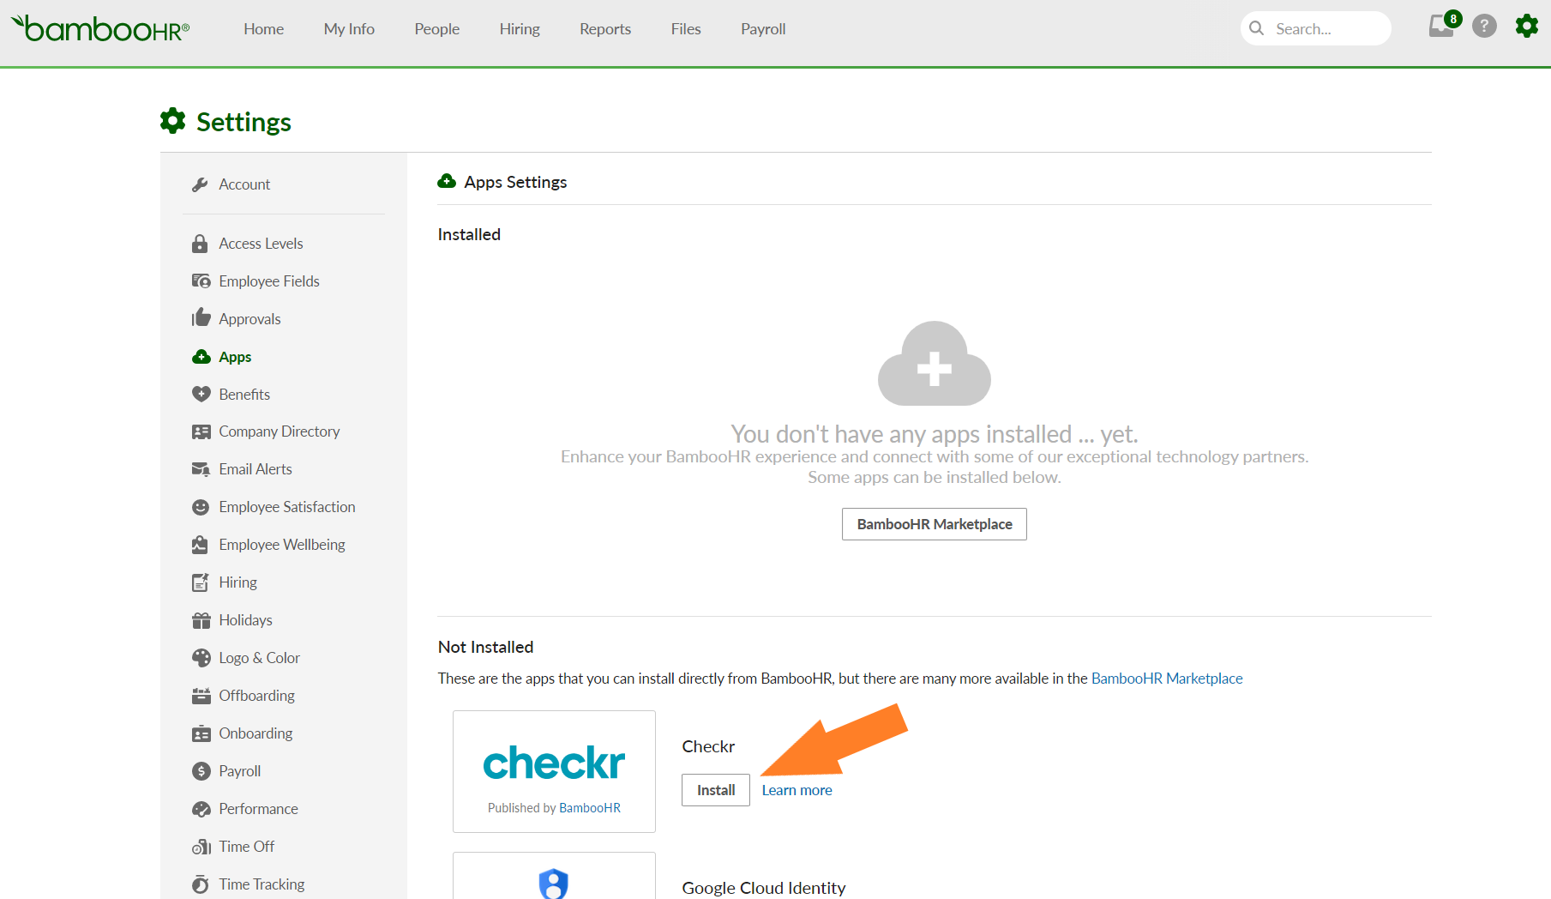Screen dimensions: 1551x899
Task: Click the BambooHR publisher link under Checkr
Action: click(590, 808)
